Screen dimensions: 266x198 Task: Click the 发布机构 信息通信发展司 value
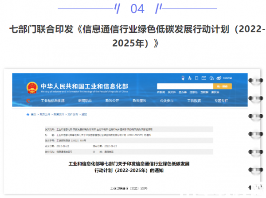coord(64,152)
